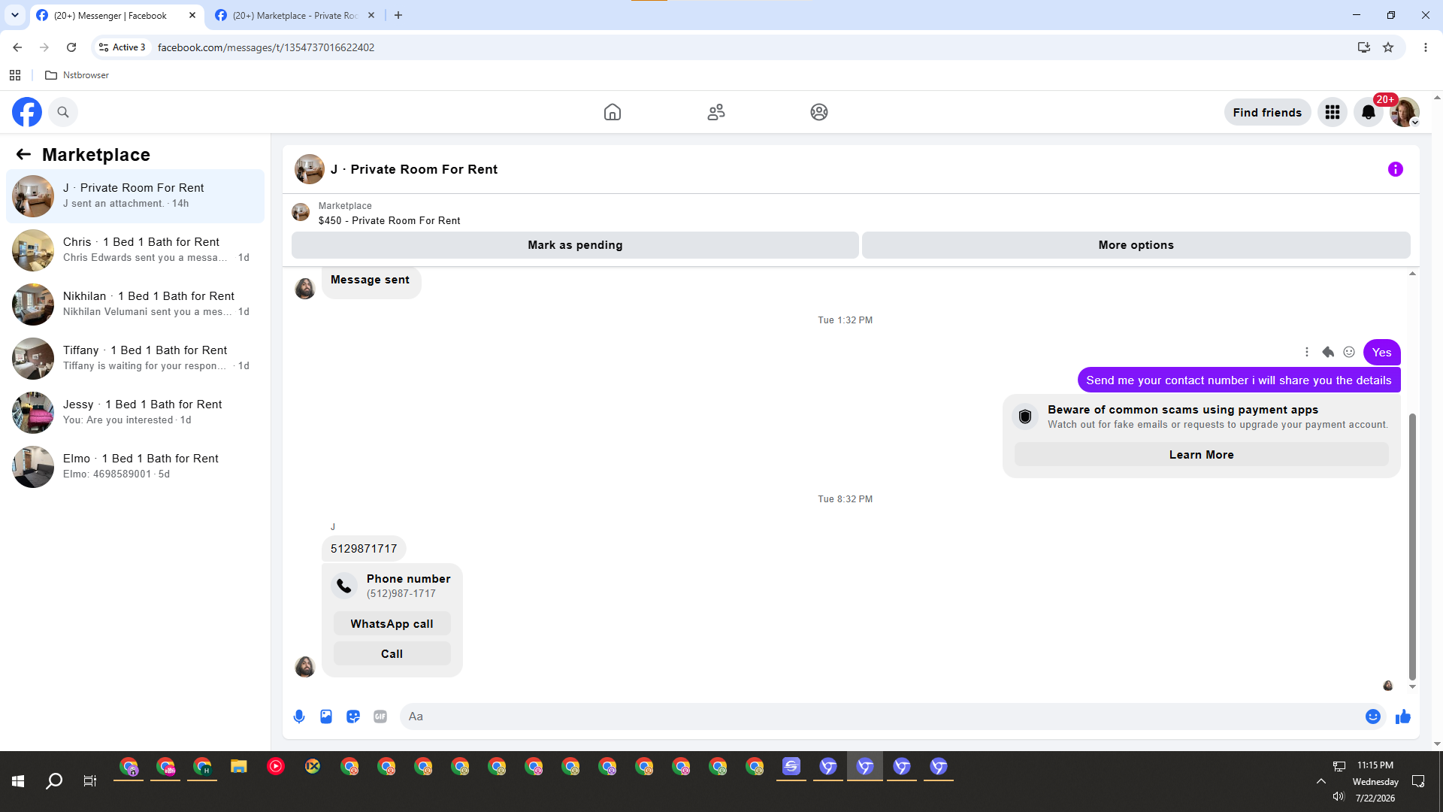The image size is (1443, 812).
Task: Choose a sticker icon
Action: [x=353, y=717]
